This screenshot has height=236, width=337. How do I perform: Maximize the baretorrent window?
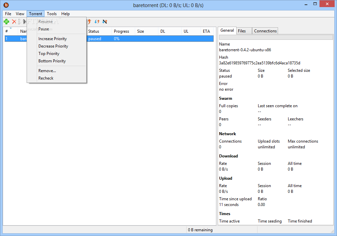point(315,4)
